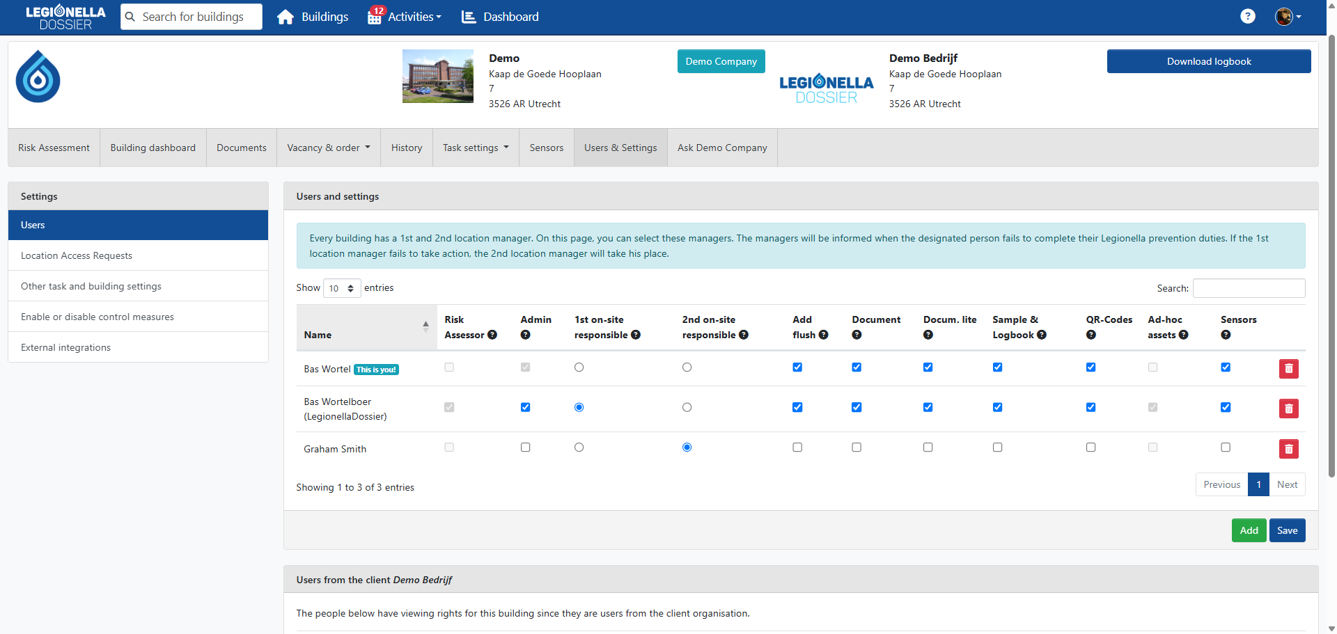The image size is (1337, 634).
Task: Switch to the Risk Assessment tab
Action: (54, 148)
